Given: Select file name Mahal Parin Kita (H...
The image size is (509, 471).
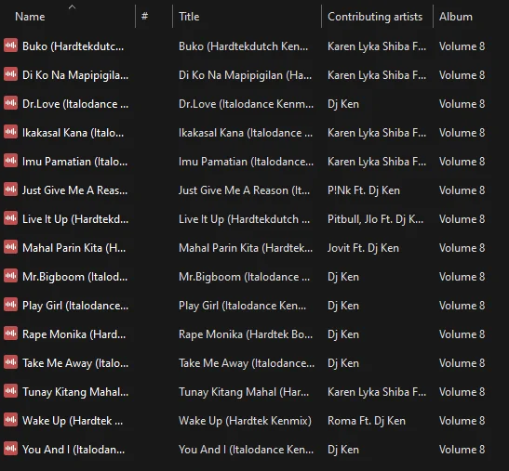Looking at the screenshot, I should 74,248.
